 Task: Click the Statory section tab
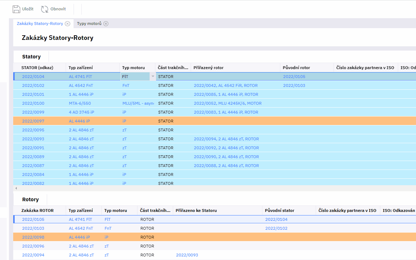coord(31,57)
